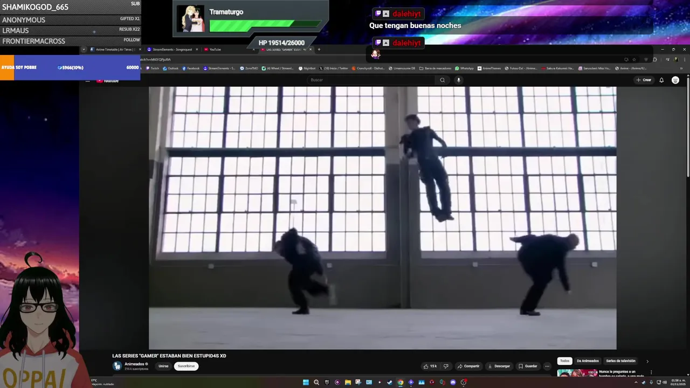The height and width of the screenshot is (388, 690).
Task: Open the Outlook bookmark
Action: (171, 68)
